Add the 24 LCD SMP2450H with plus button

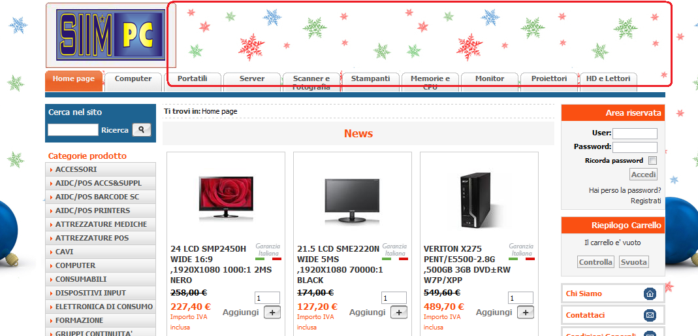(272, 312)
